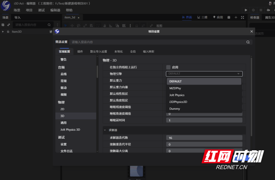Click the play project button
275x180 pixels.
(x=246, y=10)
